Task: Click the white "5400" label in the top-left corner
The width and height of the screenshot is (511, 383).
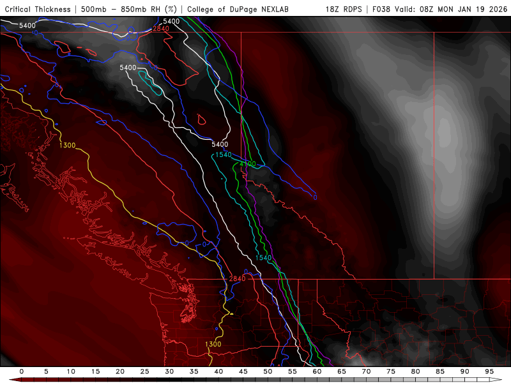Action: pyautogui.click(x=27, y=26)
